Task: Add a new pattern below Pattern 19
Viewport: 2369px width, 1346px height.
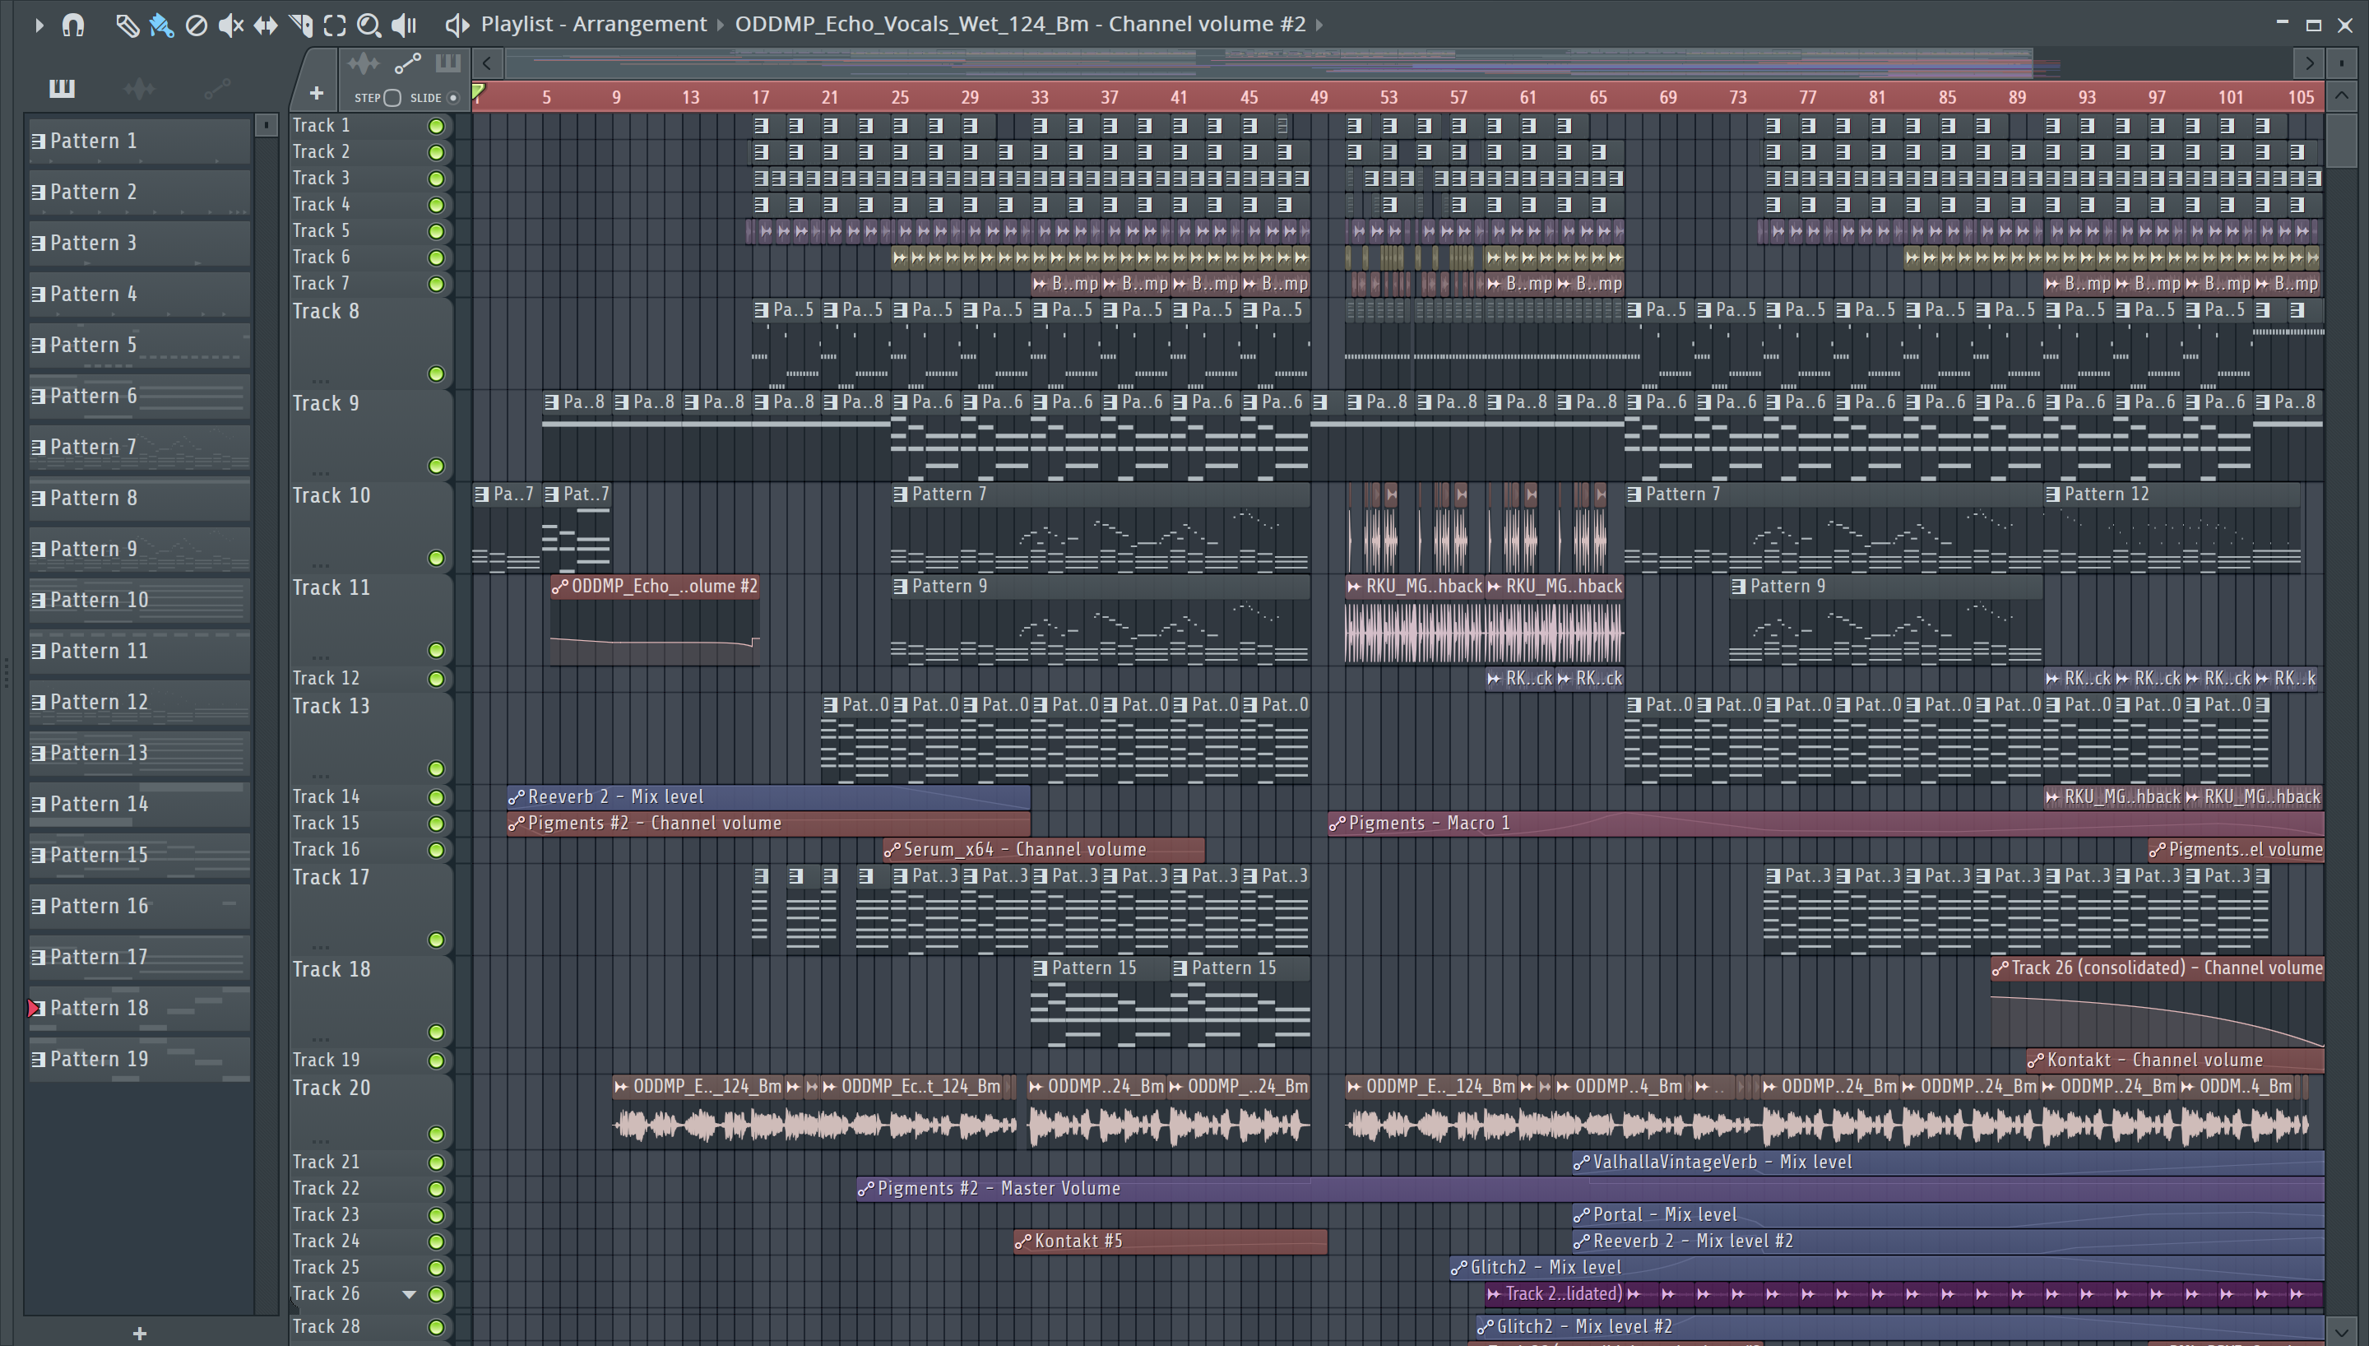Action: [140, 1332]
